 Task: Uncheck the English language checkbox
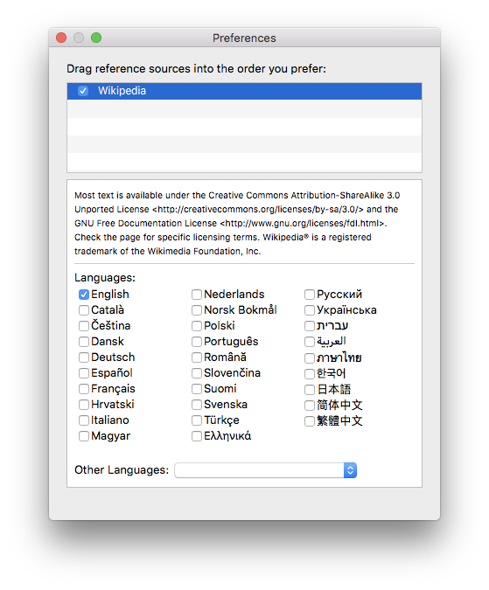(x=84, y=295)
